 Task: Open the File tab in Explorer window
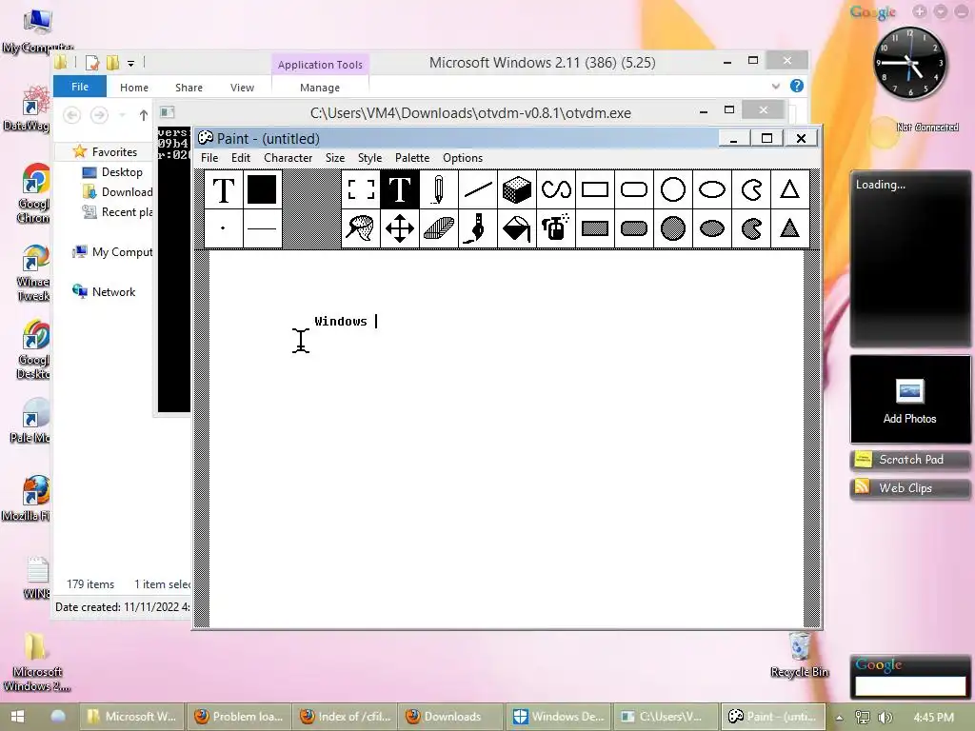click(x=80, y=87)
